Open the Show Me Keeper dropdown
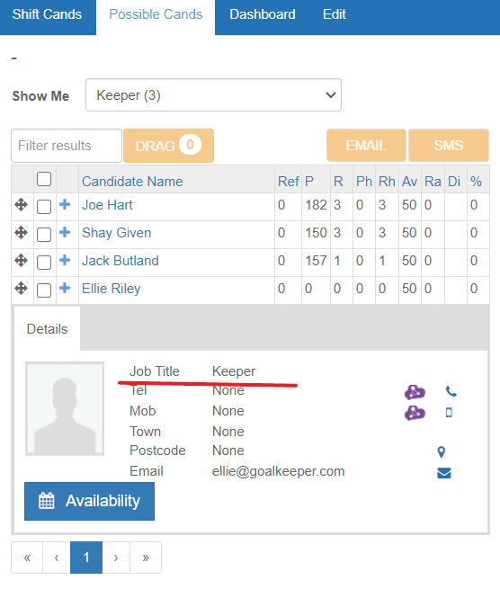Image resolution: width=500 pixels, height=589 pixels. (x=213, y=95)
